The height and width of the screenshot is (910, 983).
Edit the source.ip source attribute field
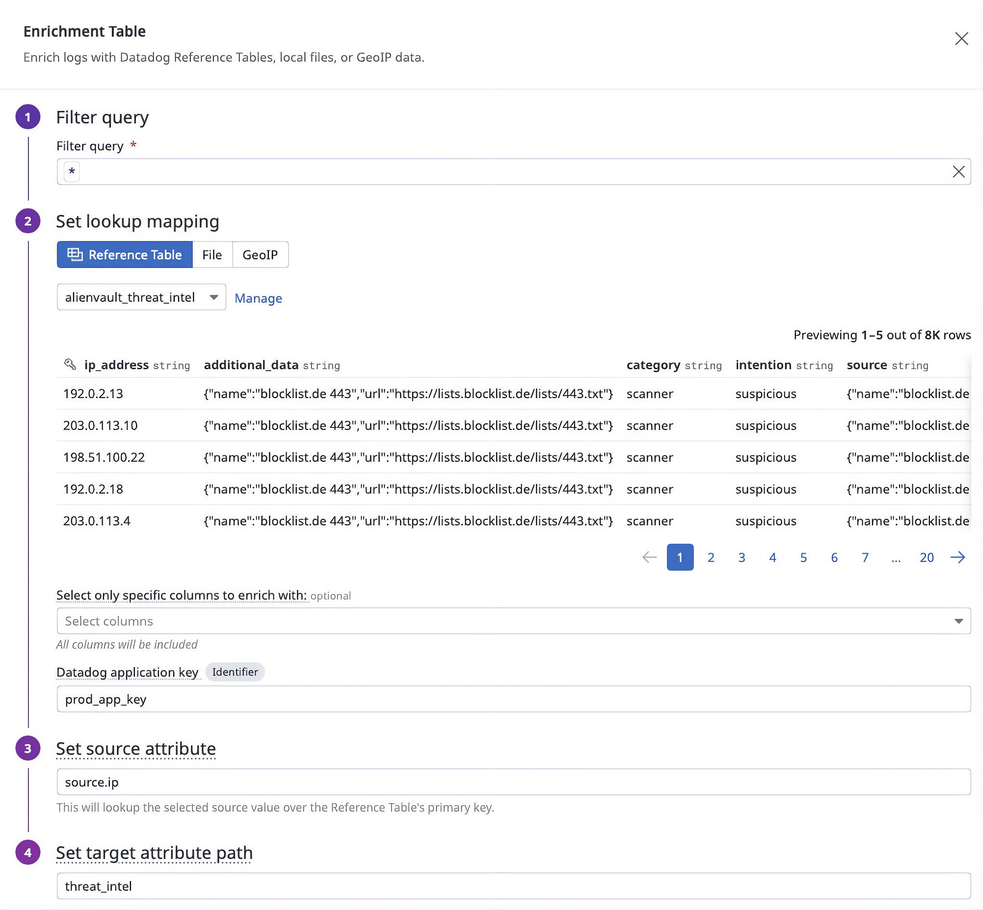pos(513,781)
